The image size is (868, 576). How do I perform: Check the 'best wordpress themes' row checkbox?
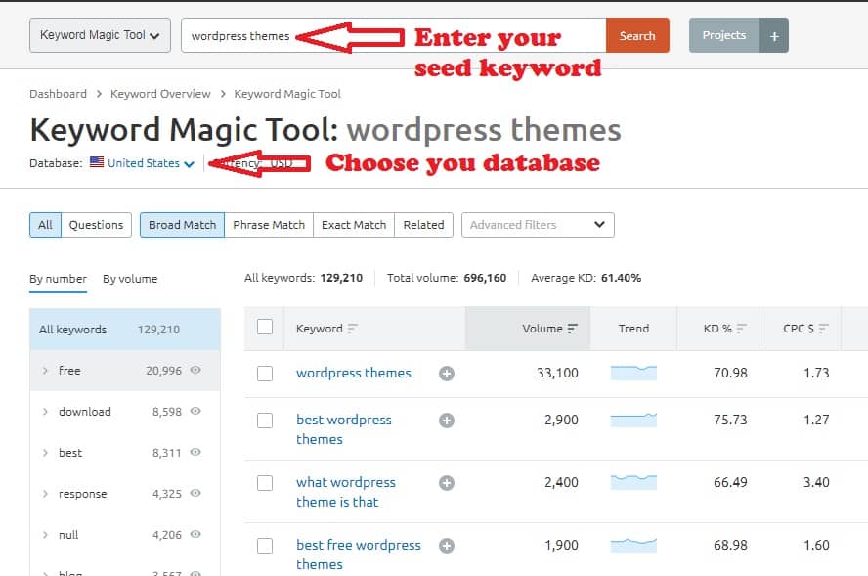click(x=265, y=421)
